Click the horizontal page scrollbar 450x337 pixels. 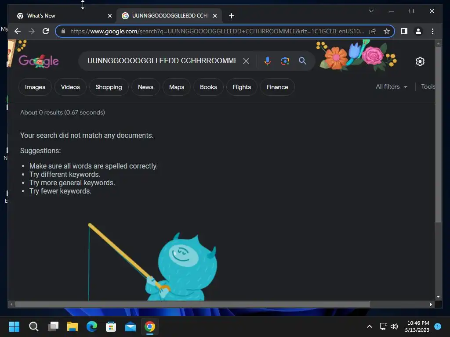[x=192, y=305]
